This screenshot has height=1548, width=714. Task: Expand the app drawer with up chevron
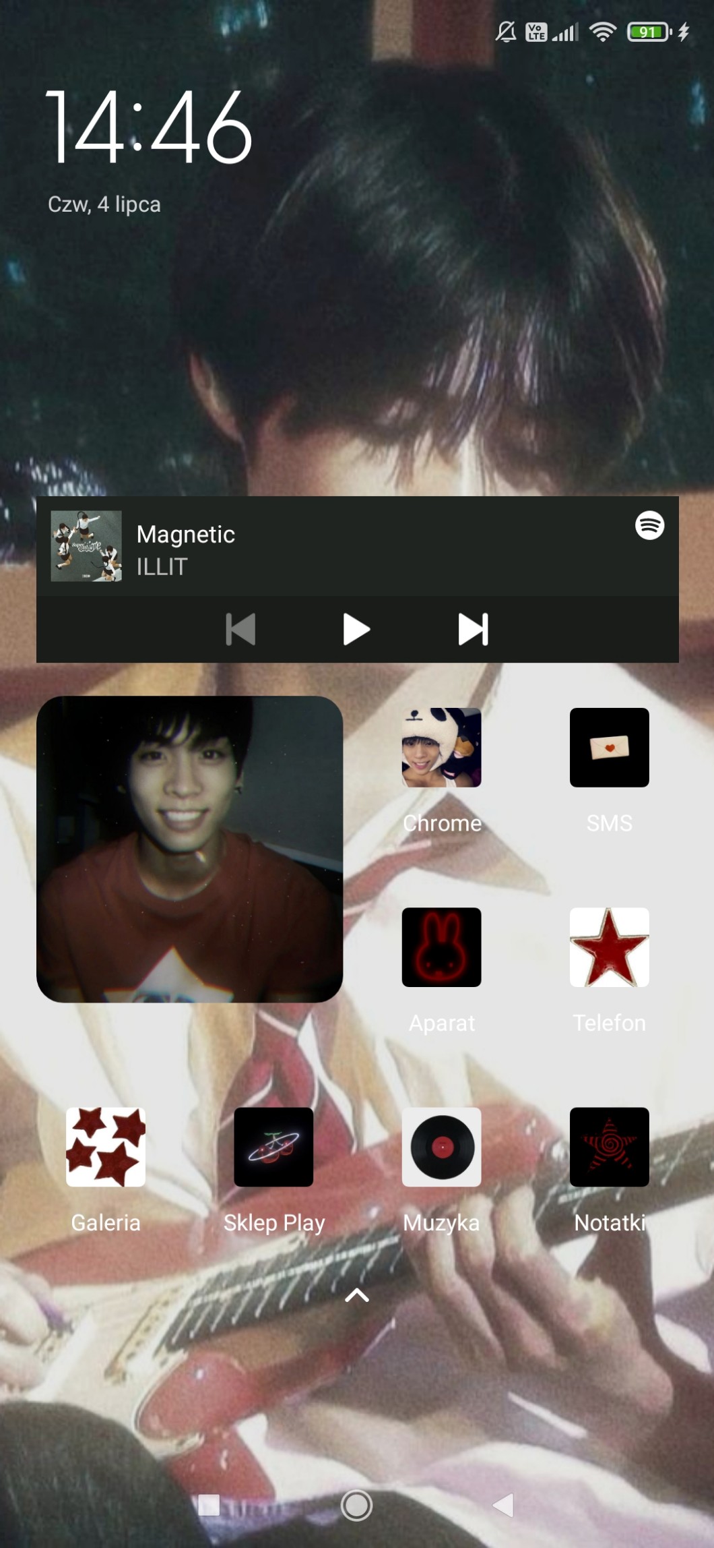click(356, 1295)
